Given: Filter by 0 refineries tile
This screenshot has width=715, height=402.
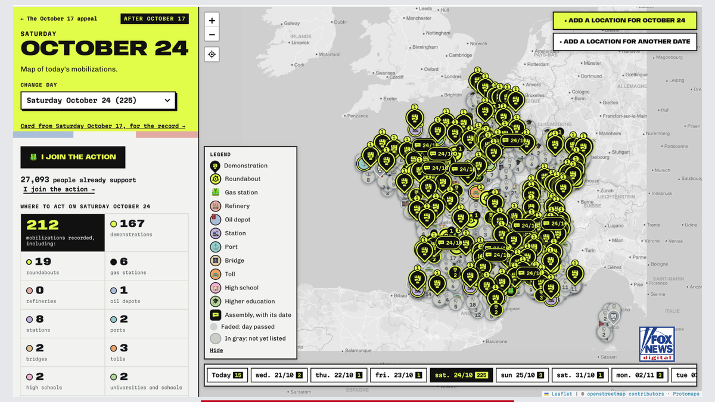Looking at the screenshot, I should [63, 294].
